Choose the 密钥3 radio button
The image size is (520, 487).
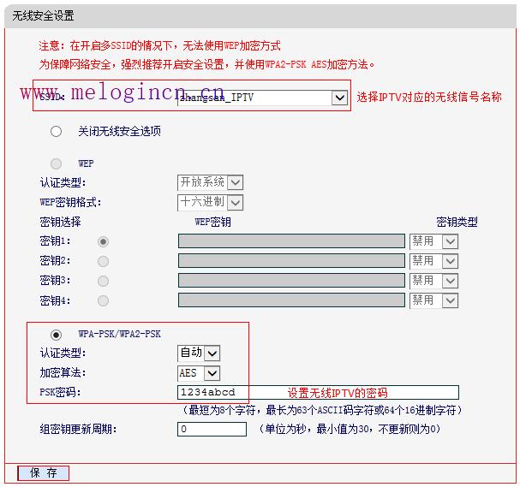coord(103,281)
